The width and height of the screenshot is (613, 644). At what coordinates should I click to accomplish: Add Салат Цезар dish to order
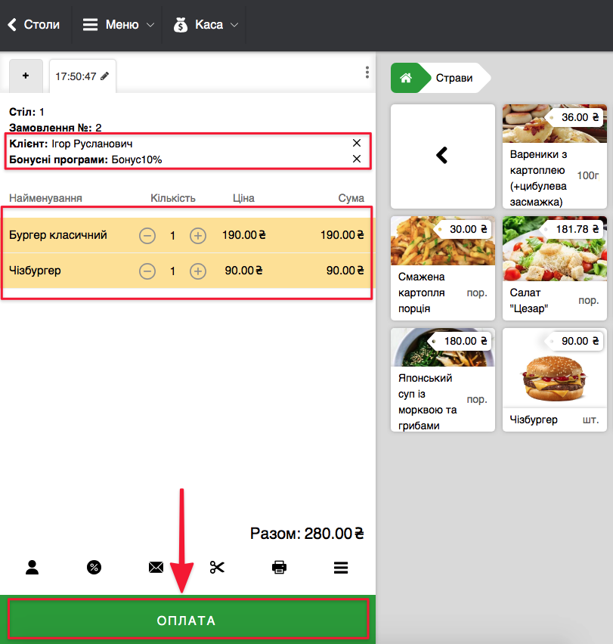click(555, 268)
